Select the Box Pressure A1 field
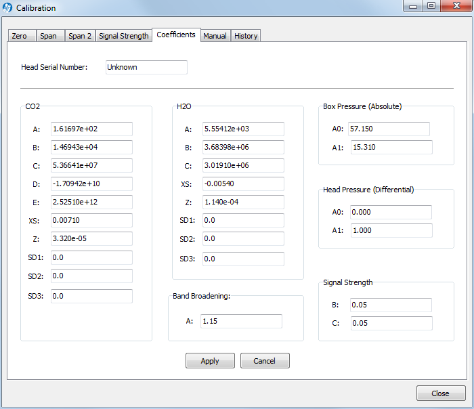The height and width of the screenshot is (409, 474). click(x=391, y=147)
